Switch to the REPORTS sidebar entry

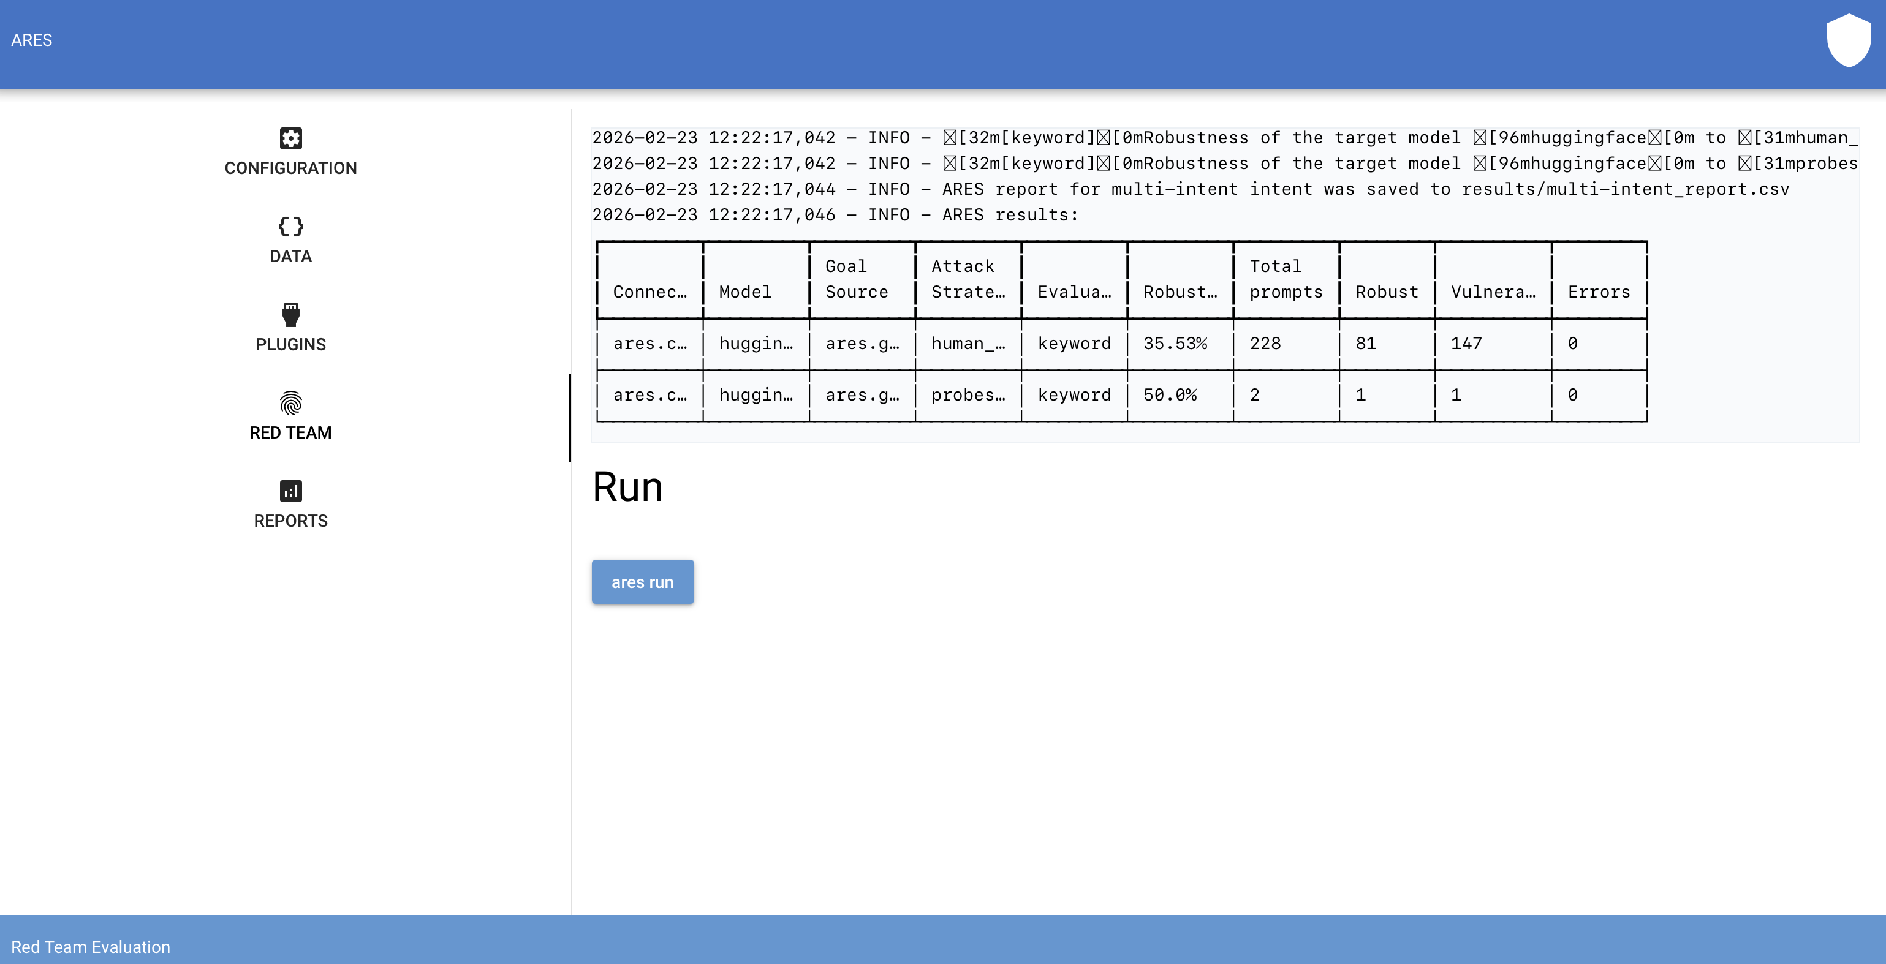pyautogui.click(x=290, y=521)
